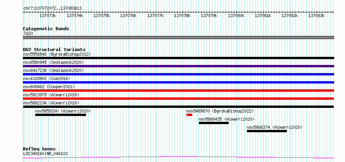
Task: Click the black bar under nsv5859200
Action: [x=60, y=115]
